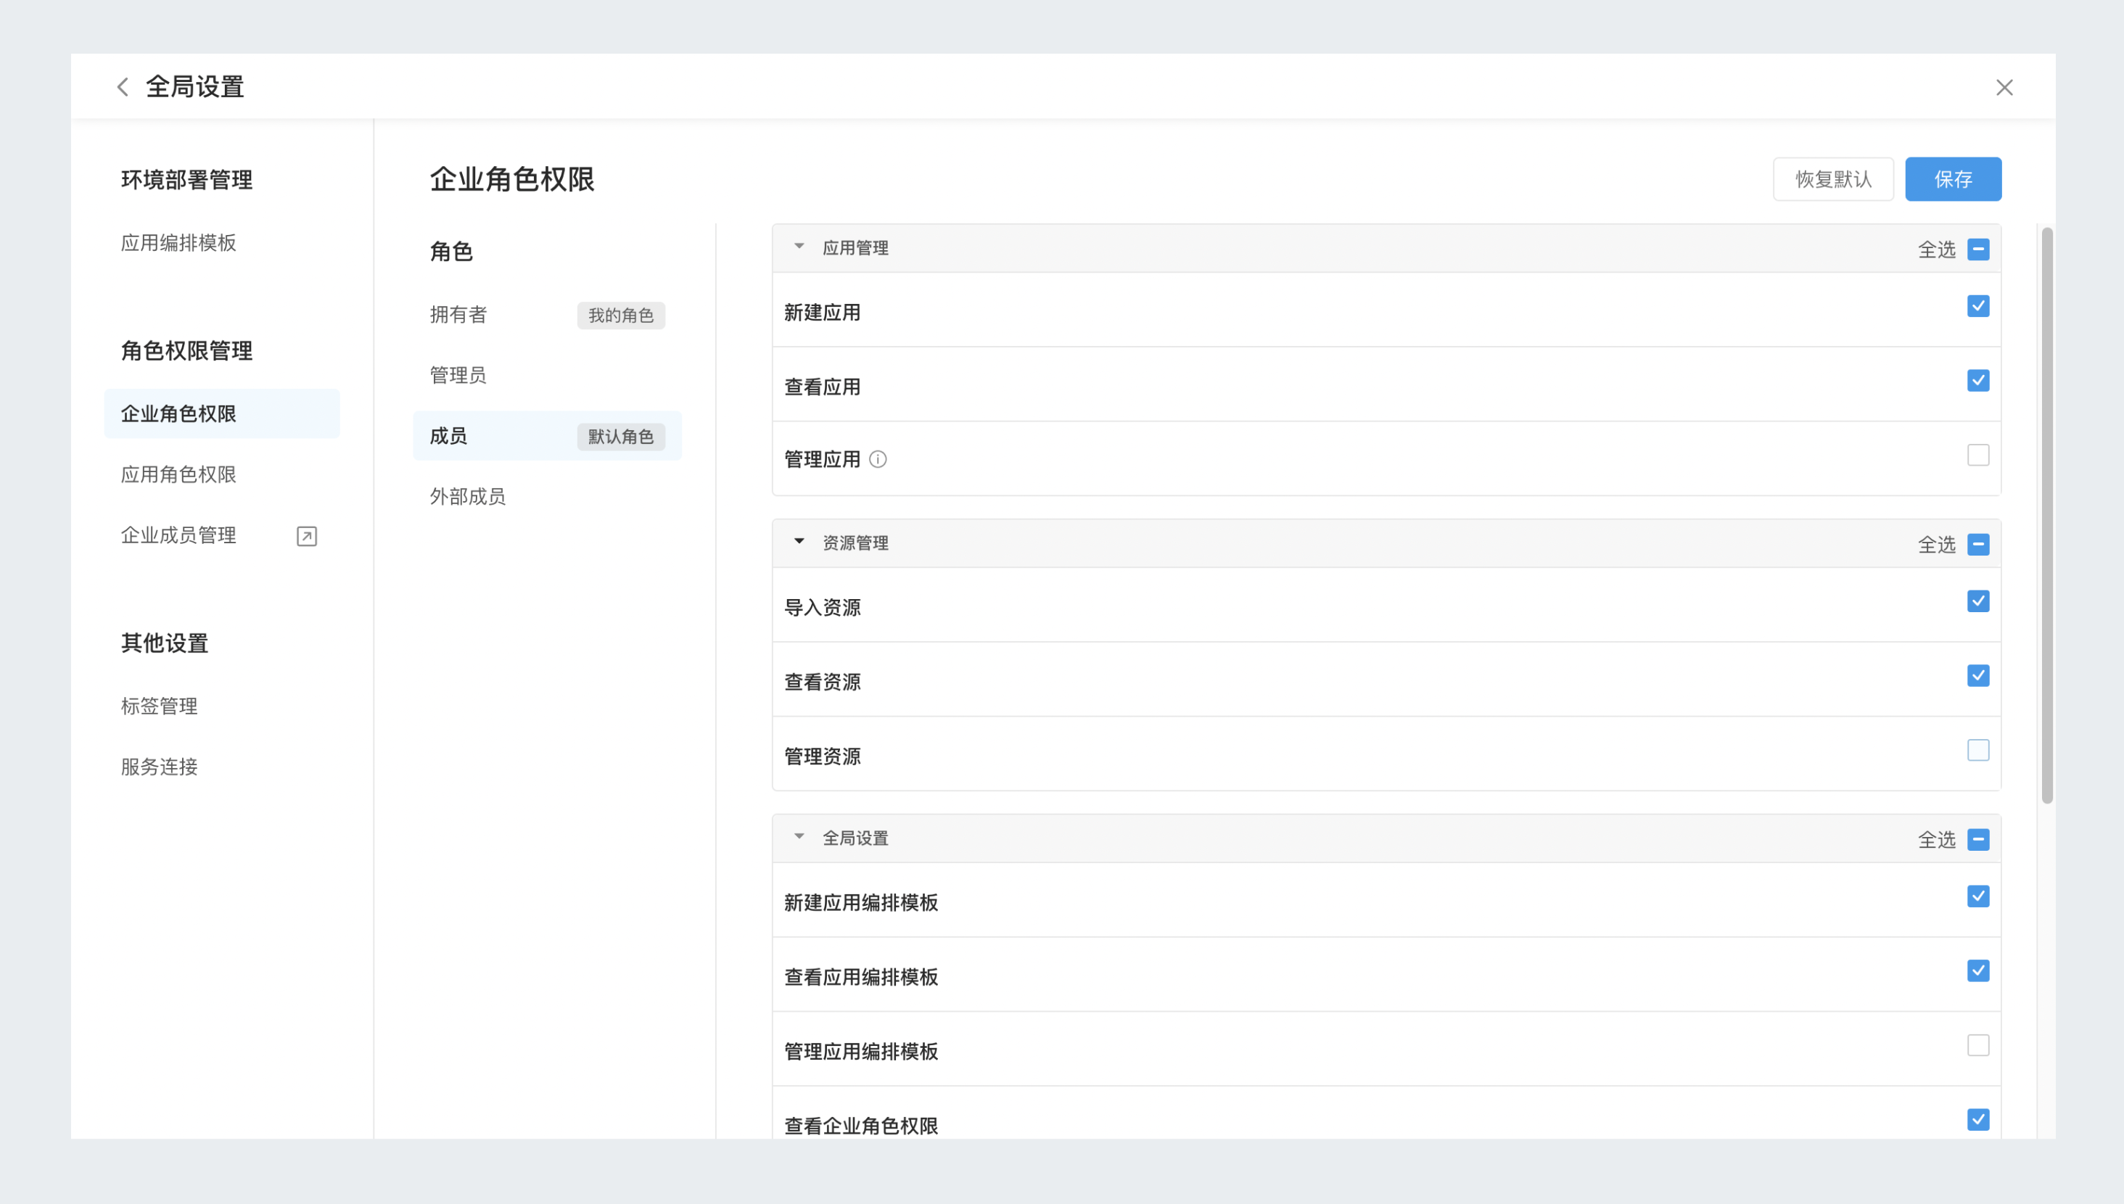This screenshot has width=2124, height=1204.
Task: Uncheck the 查看企业角色权限 permission
Action: 1978,1120
